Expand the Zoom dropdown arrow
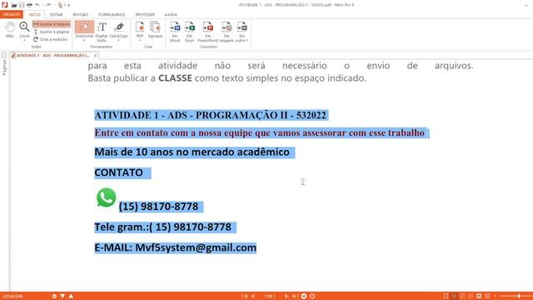 (x=24, y=41)
